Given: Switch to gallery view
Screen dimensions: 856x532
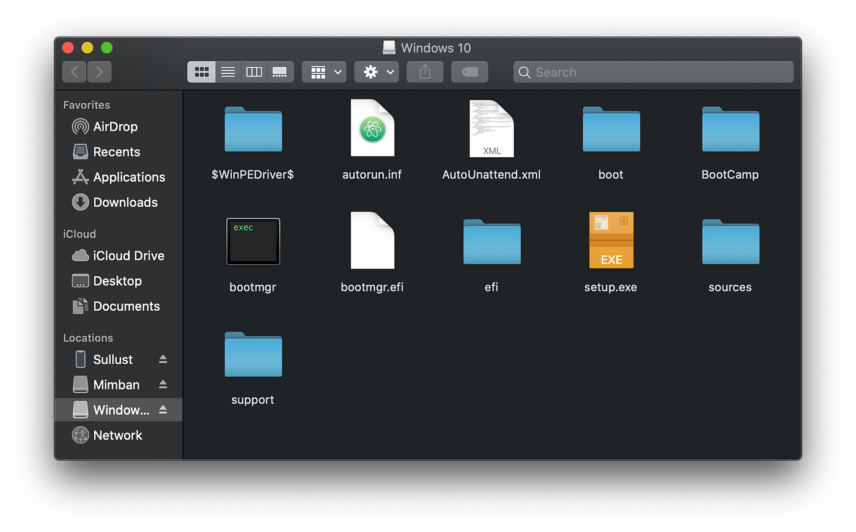Looking at the screenshot, I should point(280,72).
